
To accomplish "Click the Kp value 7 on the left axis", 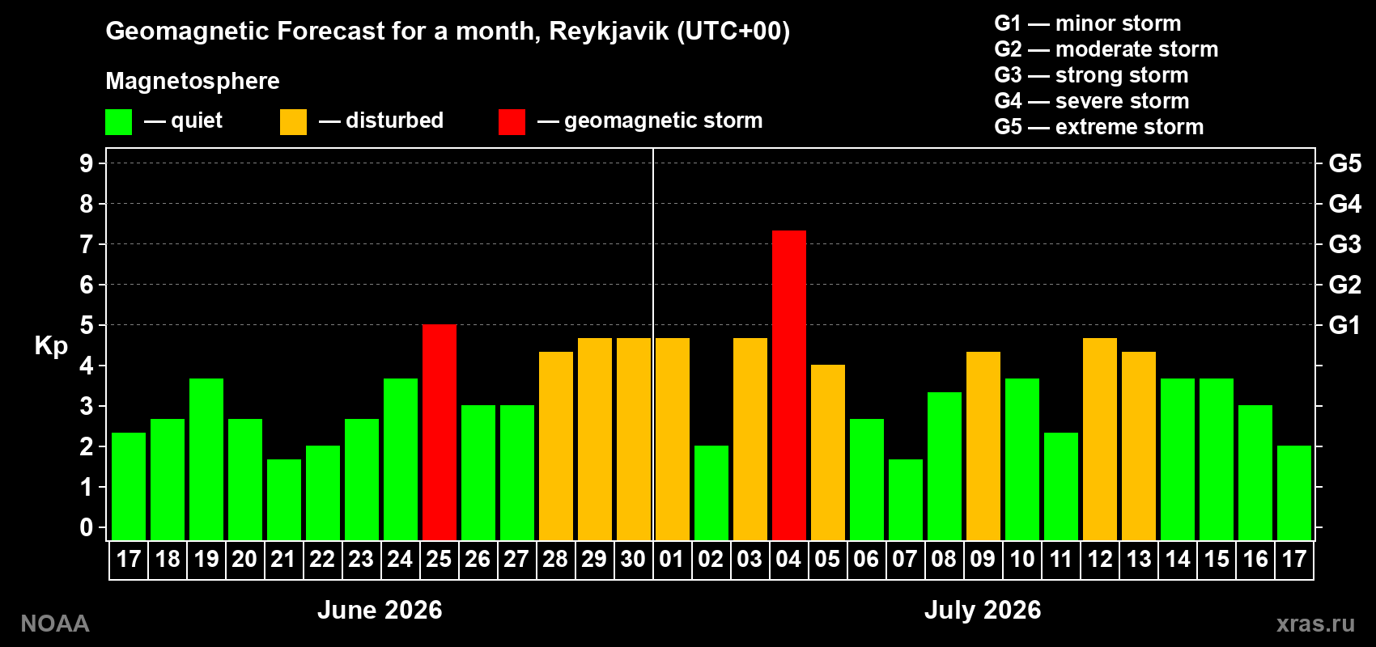I will pos(87,244).
